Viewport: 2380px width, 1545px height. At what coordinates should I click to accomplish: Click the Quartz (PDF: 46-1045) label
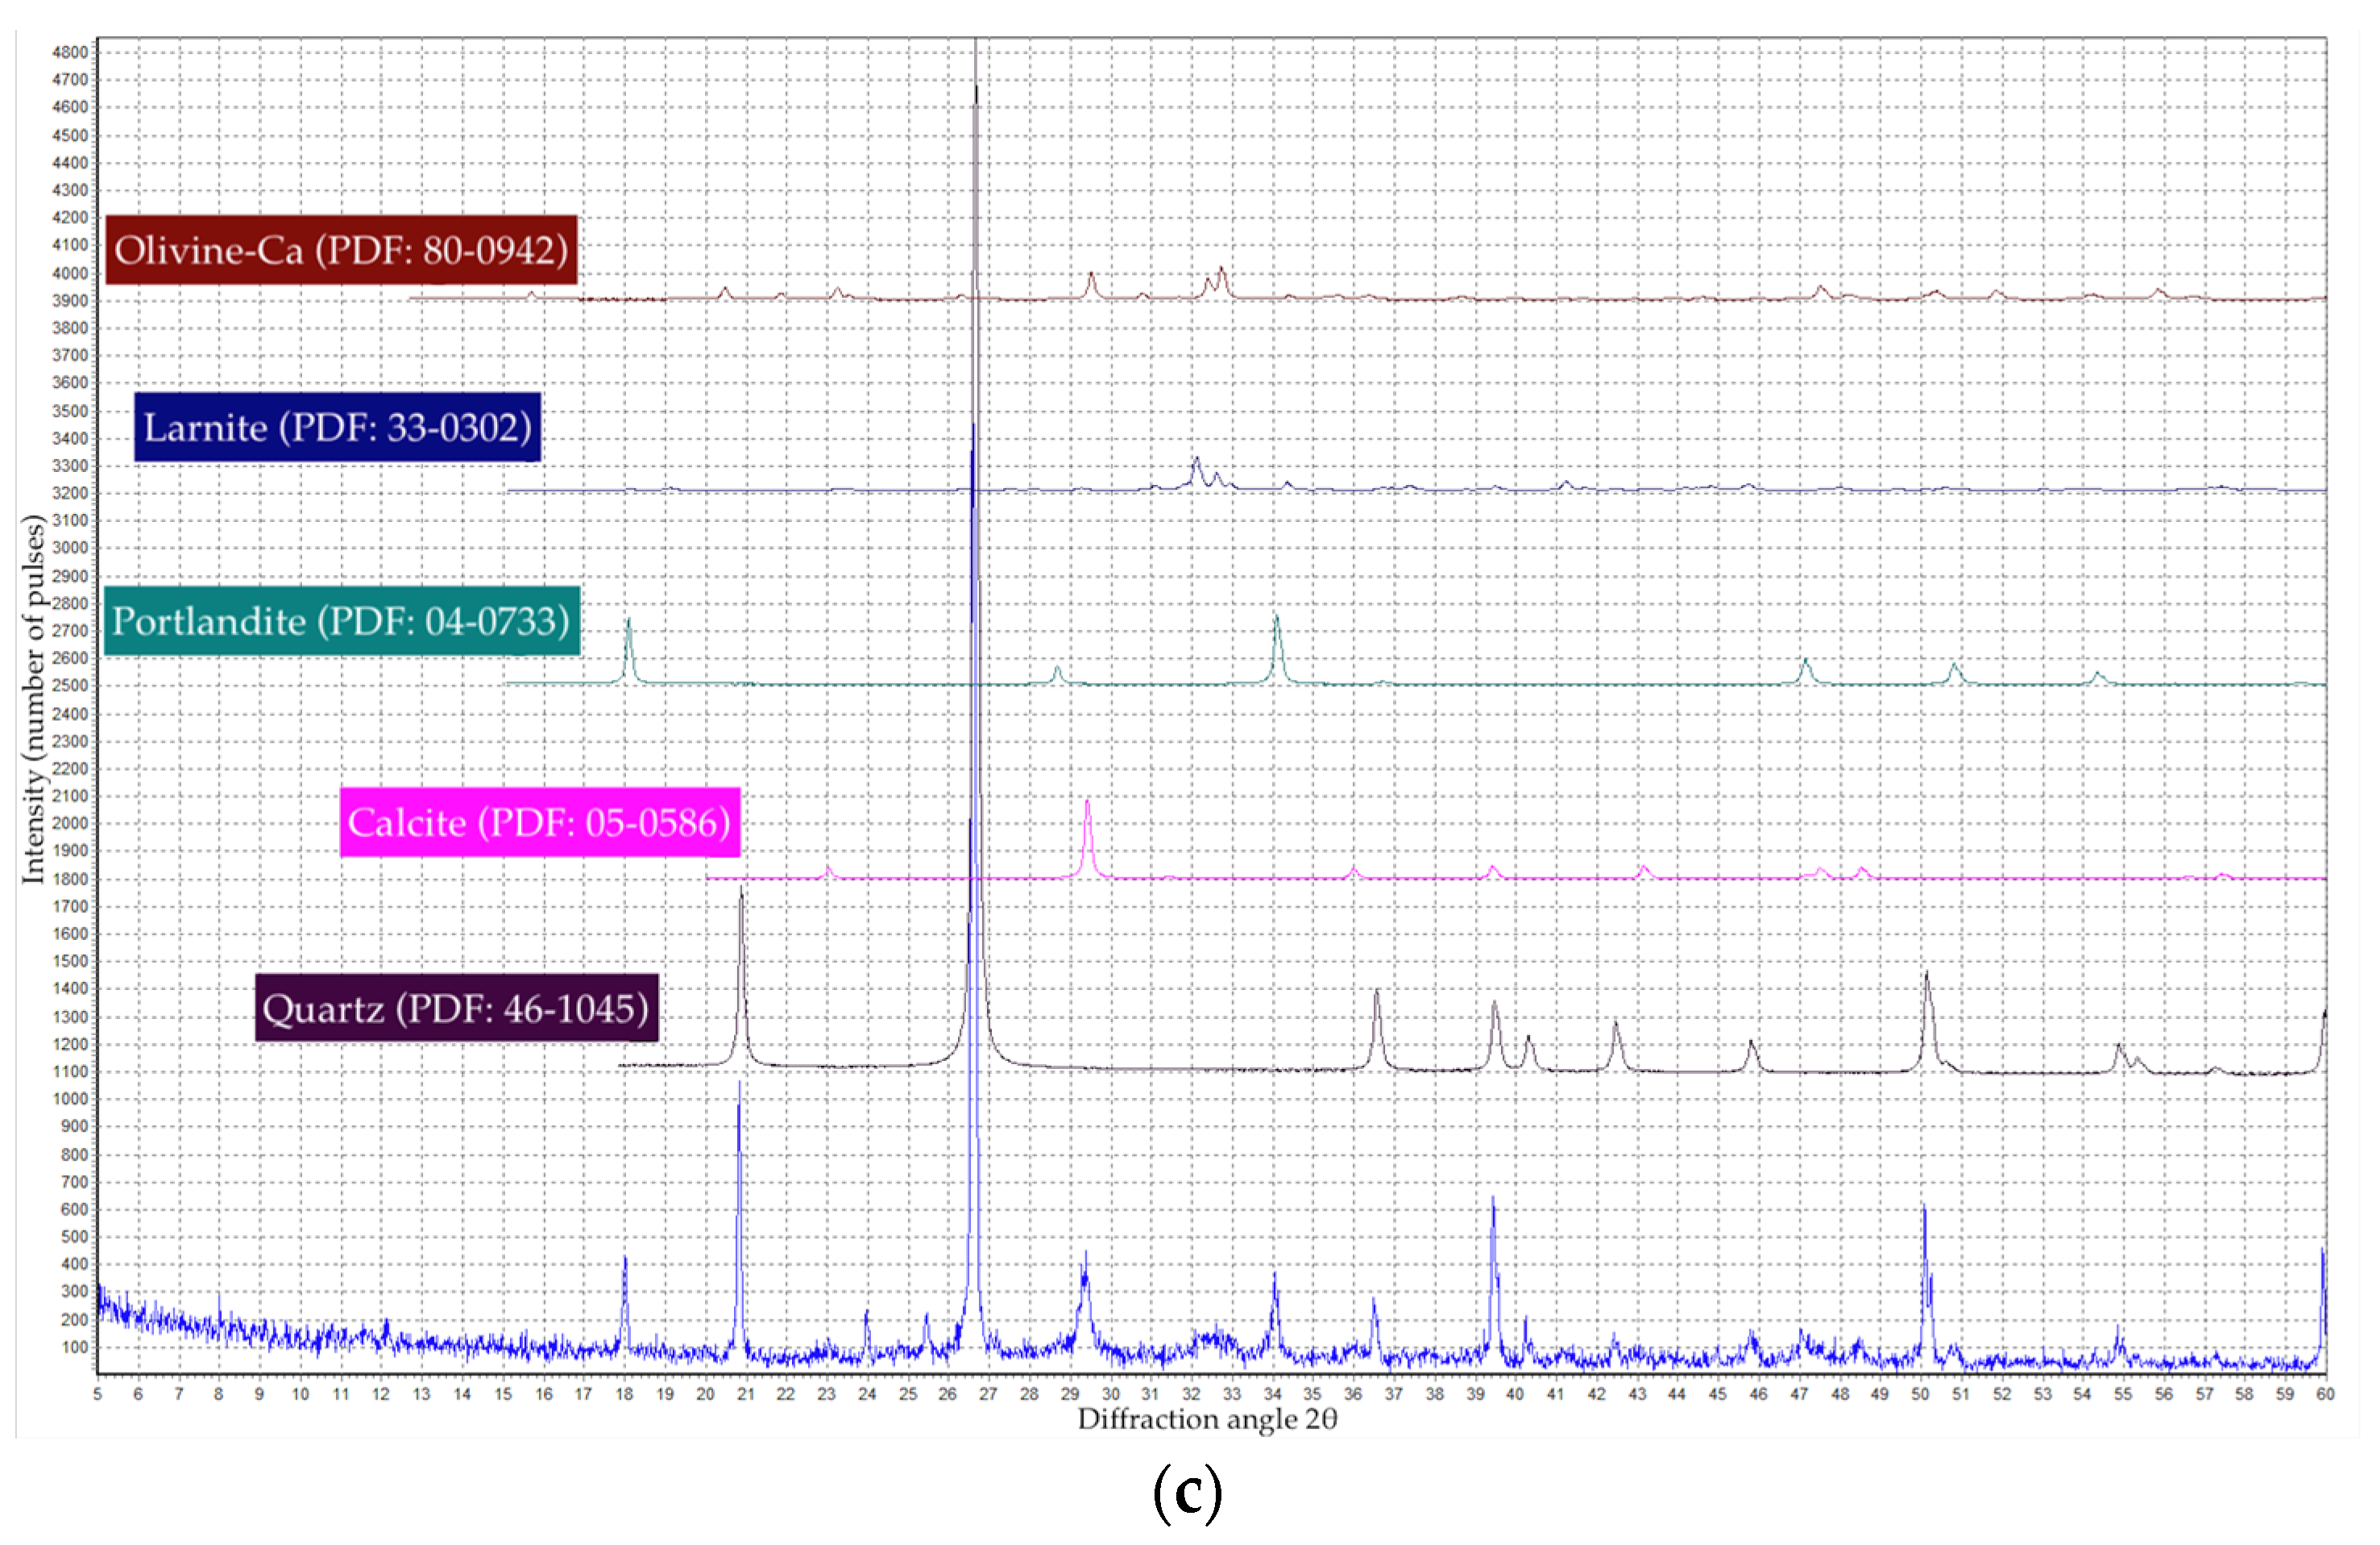pyautogui.click(x=456, y=1008)
